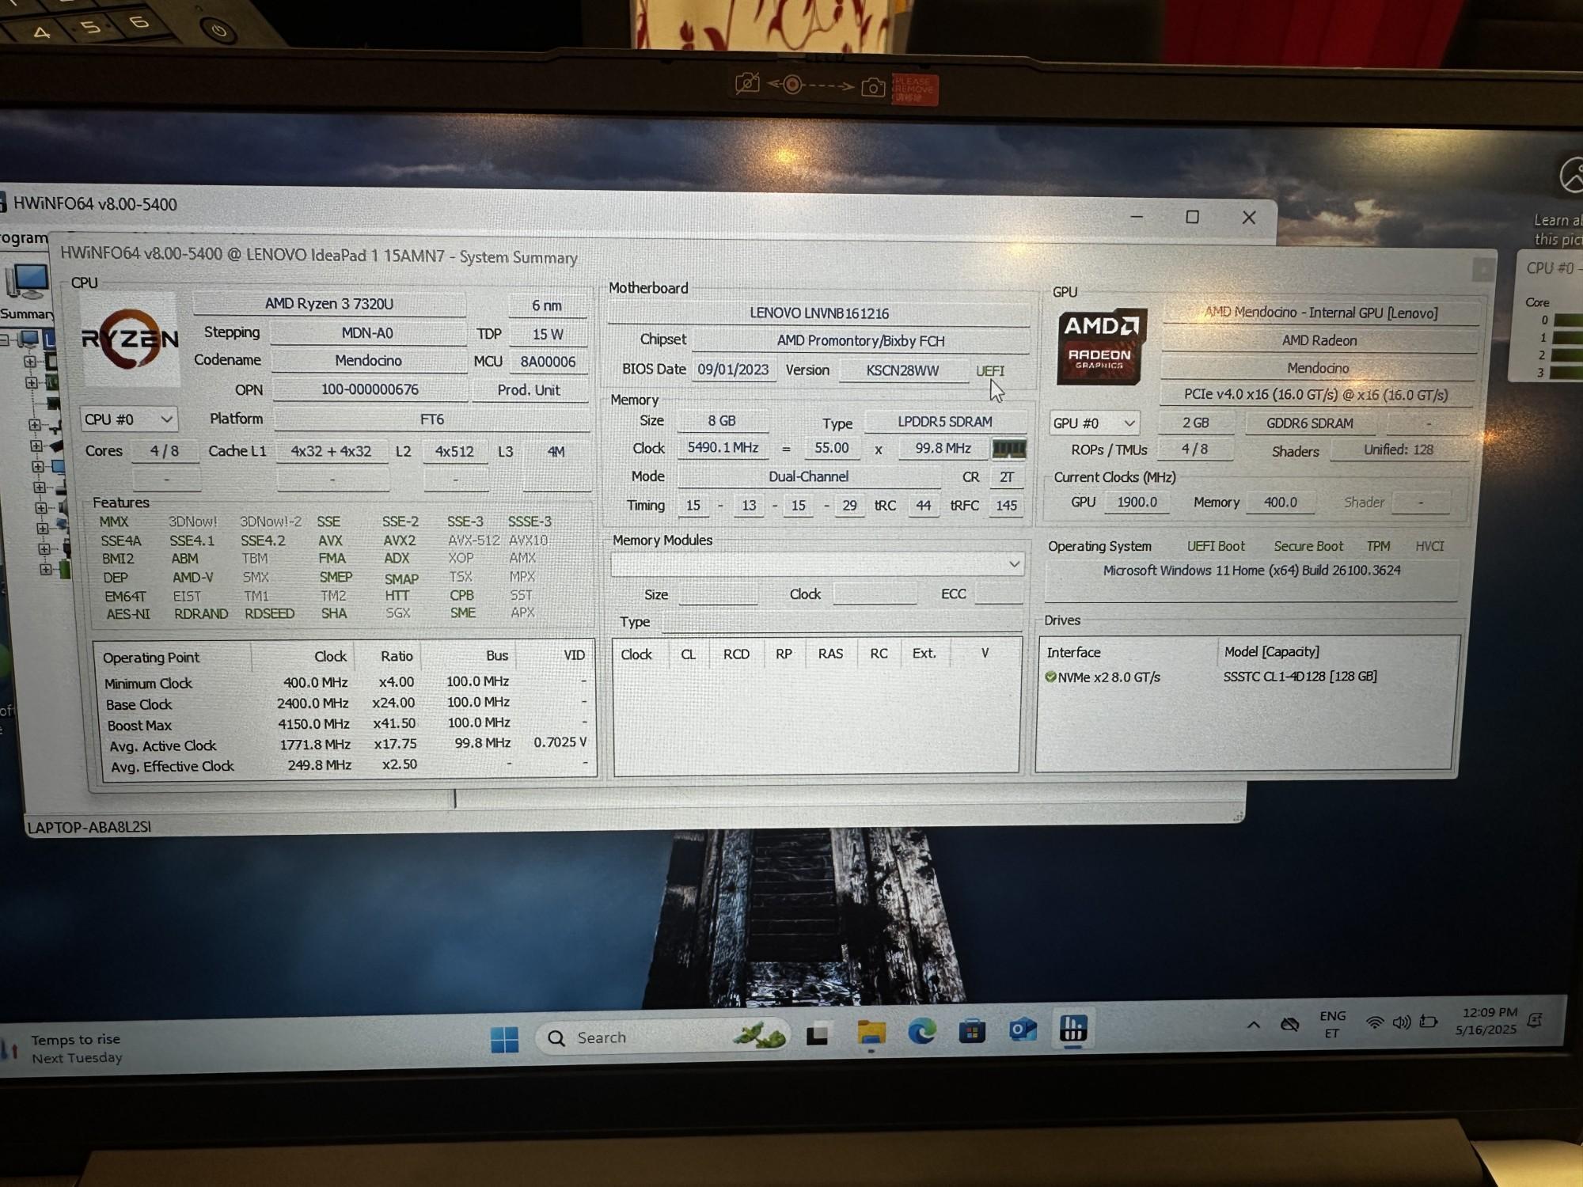Screen dimensions: 1583x1187
Task: Click the crossed-out cloud icon in the tray
Action: click(x=1290, y=1024)
